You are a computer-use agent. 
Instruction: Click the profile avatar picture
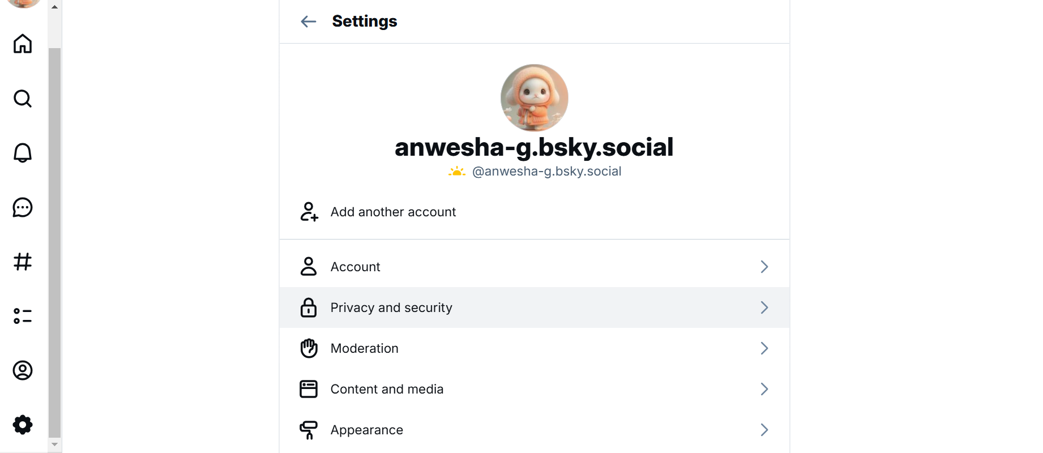[534, 97]
